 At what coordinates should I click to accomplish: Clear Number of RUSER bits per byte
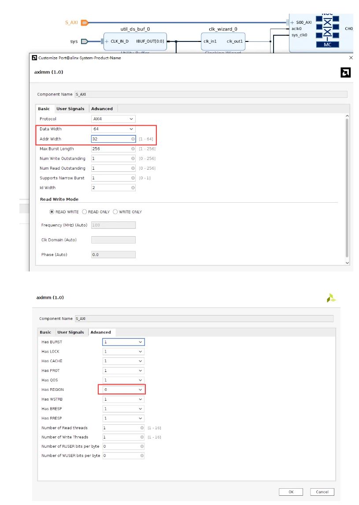(142, 446)
